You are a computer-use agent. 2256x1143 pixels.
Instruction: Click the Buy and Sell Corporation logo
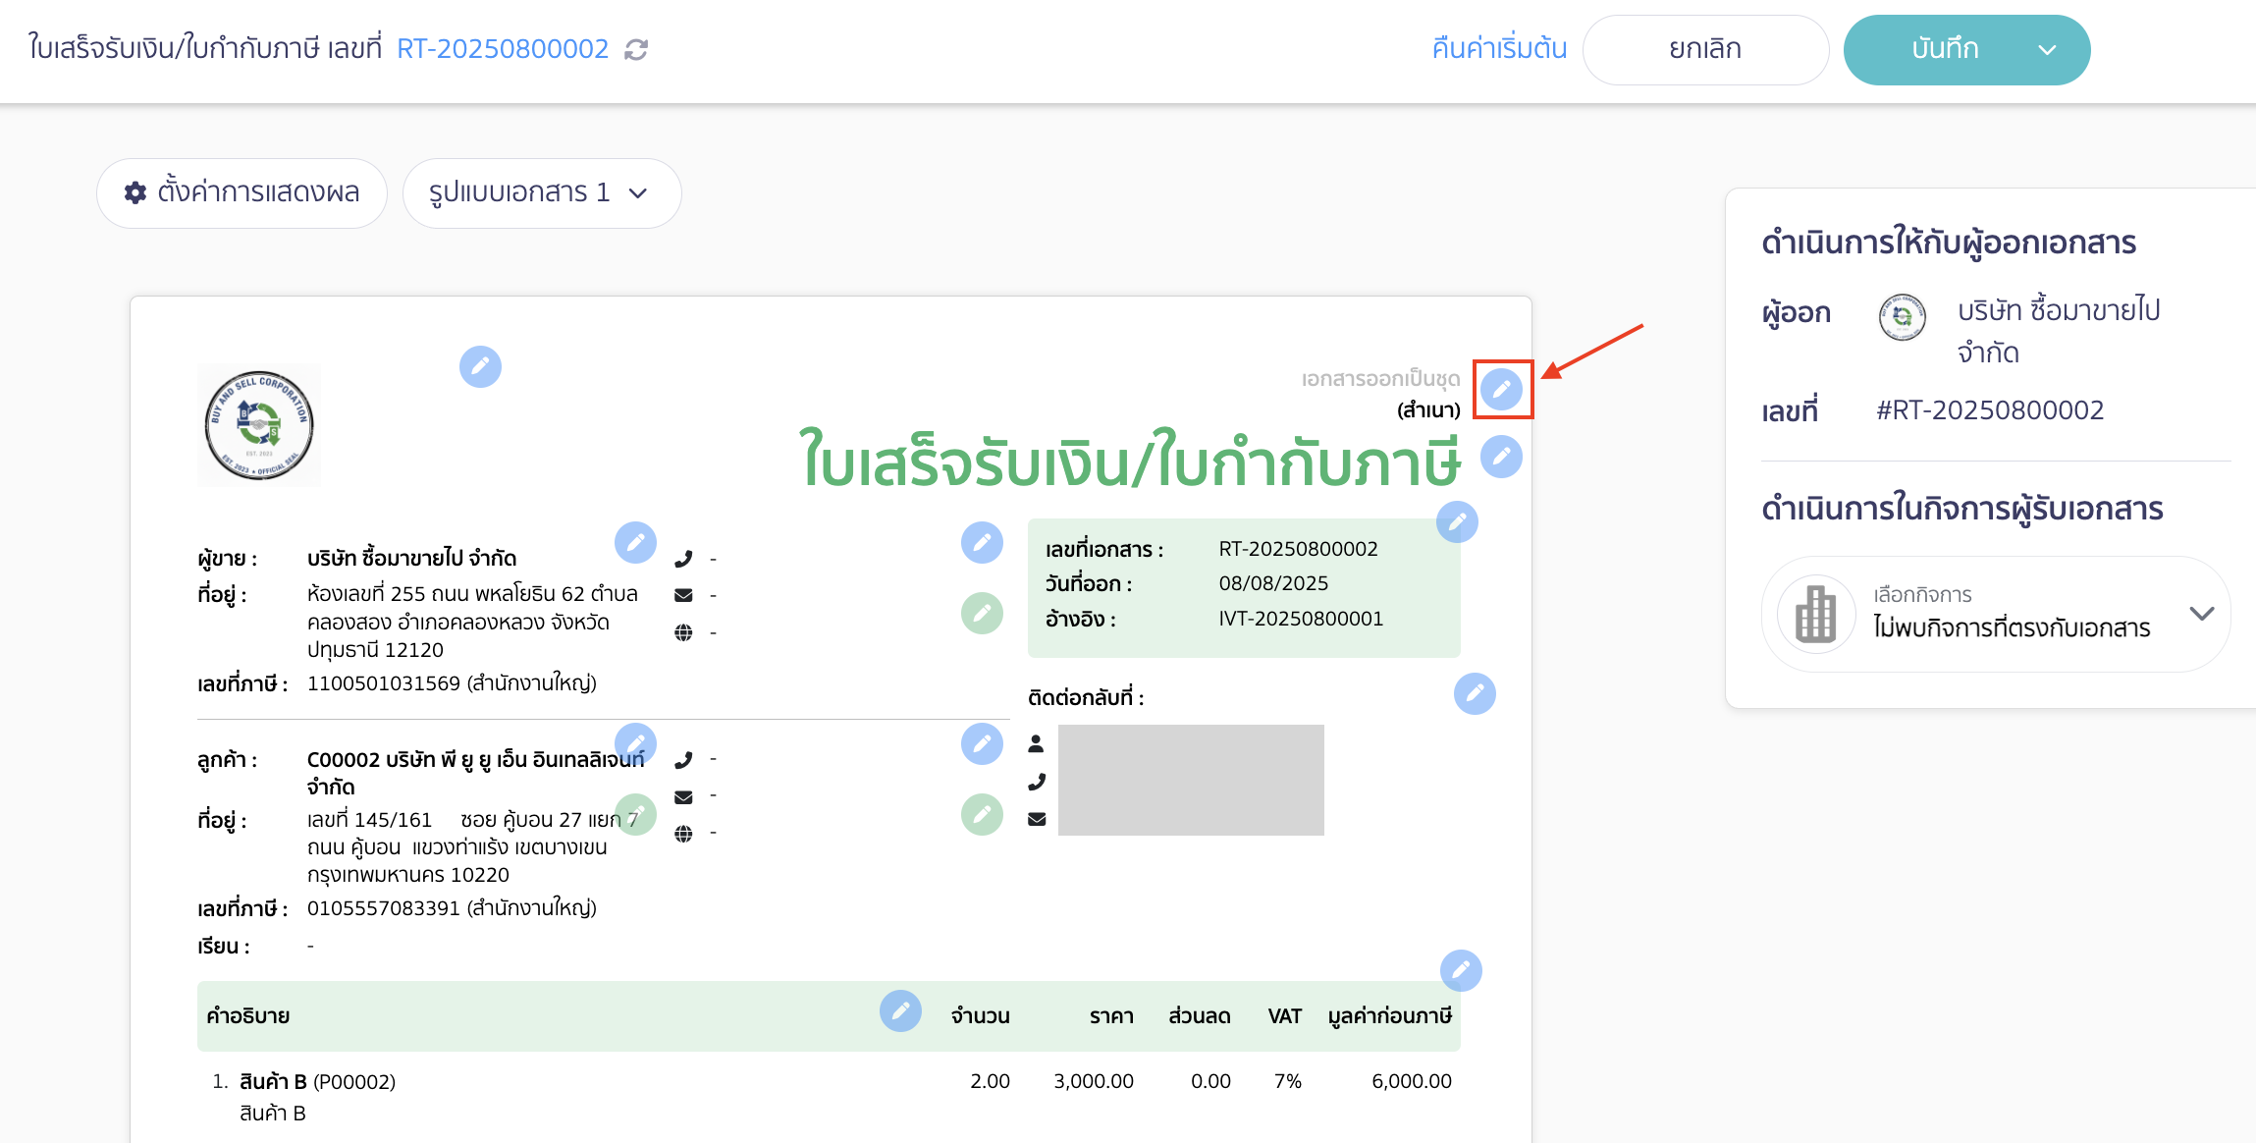coord(259,424)
